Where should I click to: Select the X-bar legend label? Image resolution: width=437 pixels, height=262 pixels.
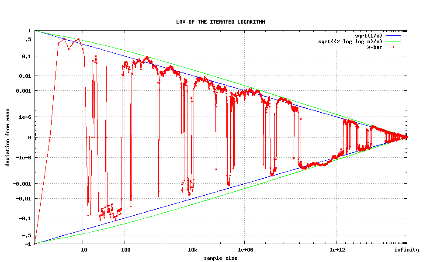pyautogui.click(x=375, y=47)
